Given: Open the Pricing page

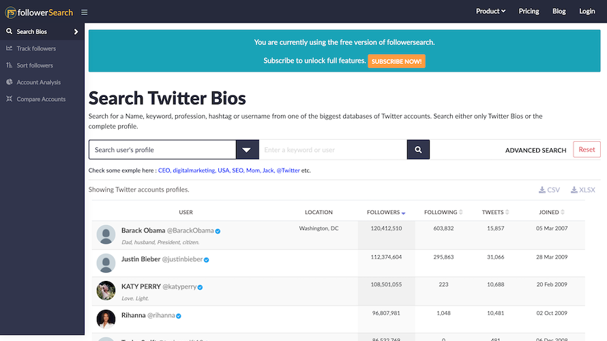Looking at the screenshot, I should tap(529, 11).
